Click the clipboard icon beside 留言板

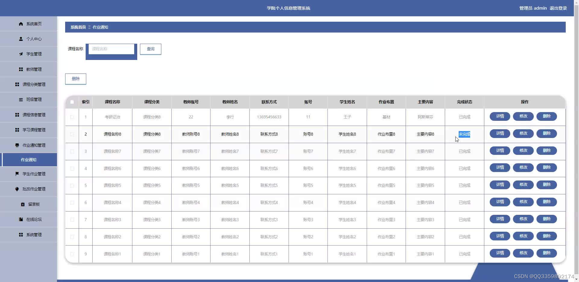pyautogui.click(x=23, y=204)
